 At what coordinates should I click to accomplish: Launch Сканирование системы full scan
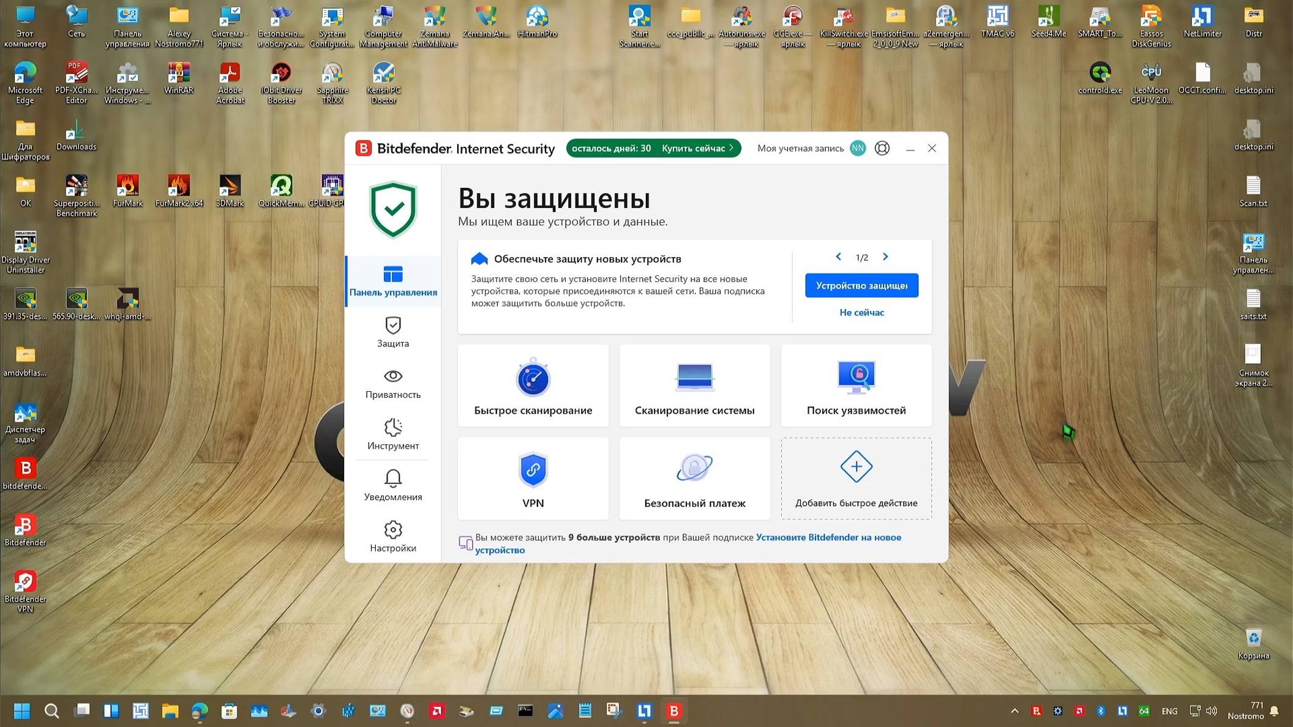tap(694, 386)
